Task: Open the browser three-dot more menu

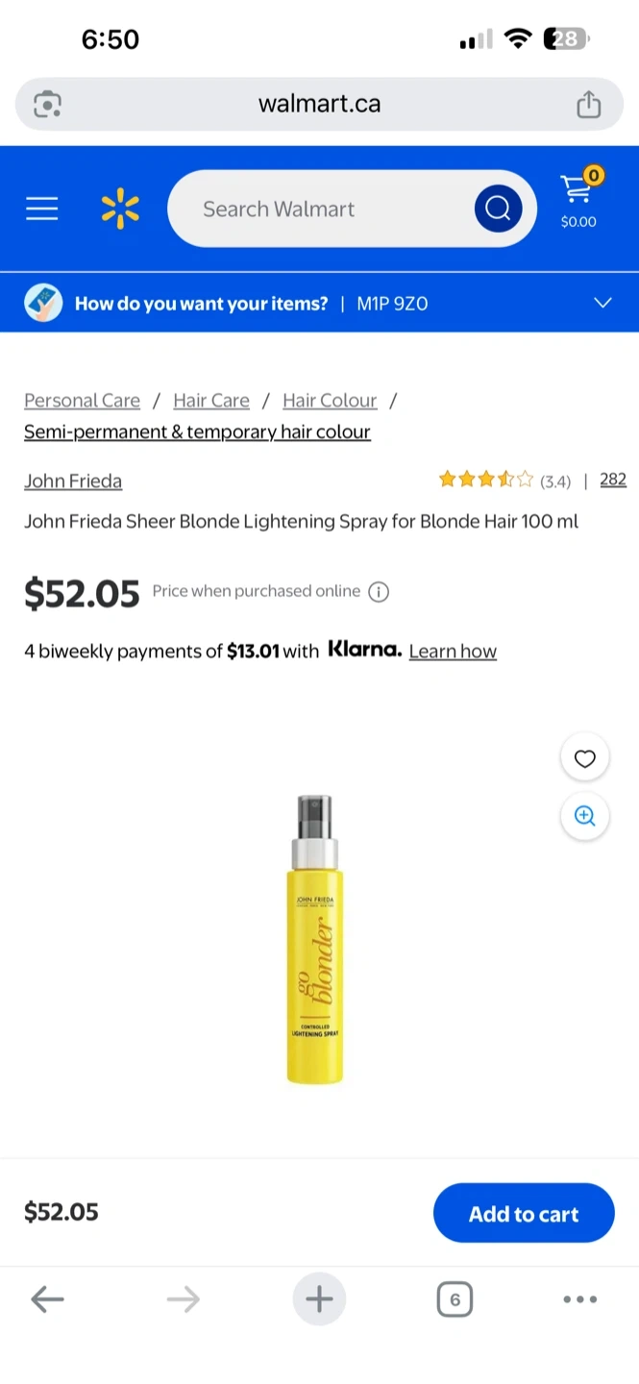Action: (x=579, y=1300)
